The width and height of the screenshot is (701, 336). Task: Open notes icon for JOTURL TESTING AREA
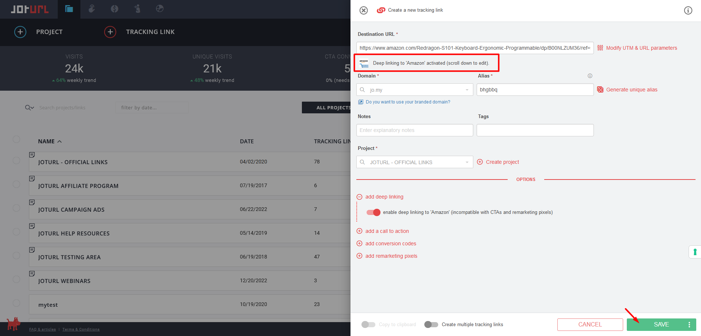click(x=32, y=250)
